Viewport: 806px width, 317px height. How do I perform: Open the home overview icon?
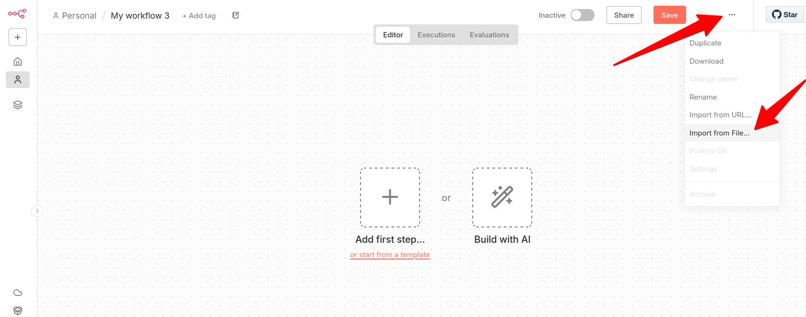[18, 62]
